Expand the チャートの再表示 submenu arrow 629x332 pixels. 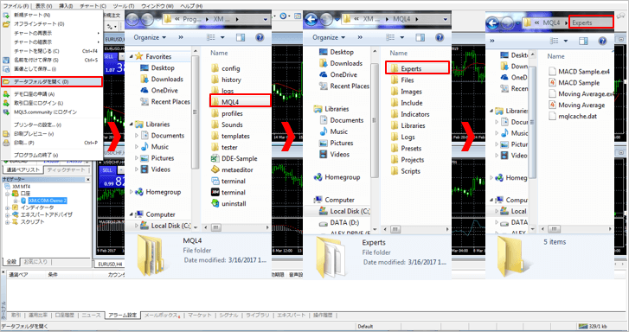pyautogui.click(x=99, y=33)
